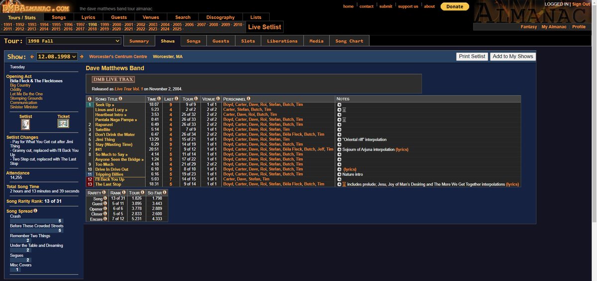Expand notes plus icon for Jimi Thing
Viewport: 597px width, 281px height.
coord(339,140)
